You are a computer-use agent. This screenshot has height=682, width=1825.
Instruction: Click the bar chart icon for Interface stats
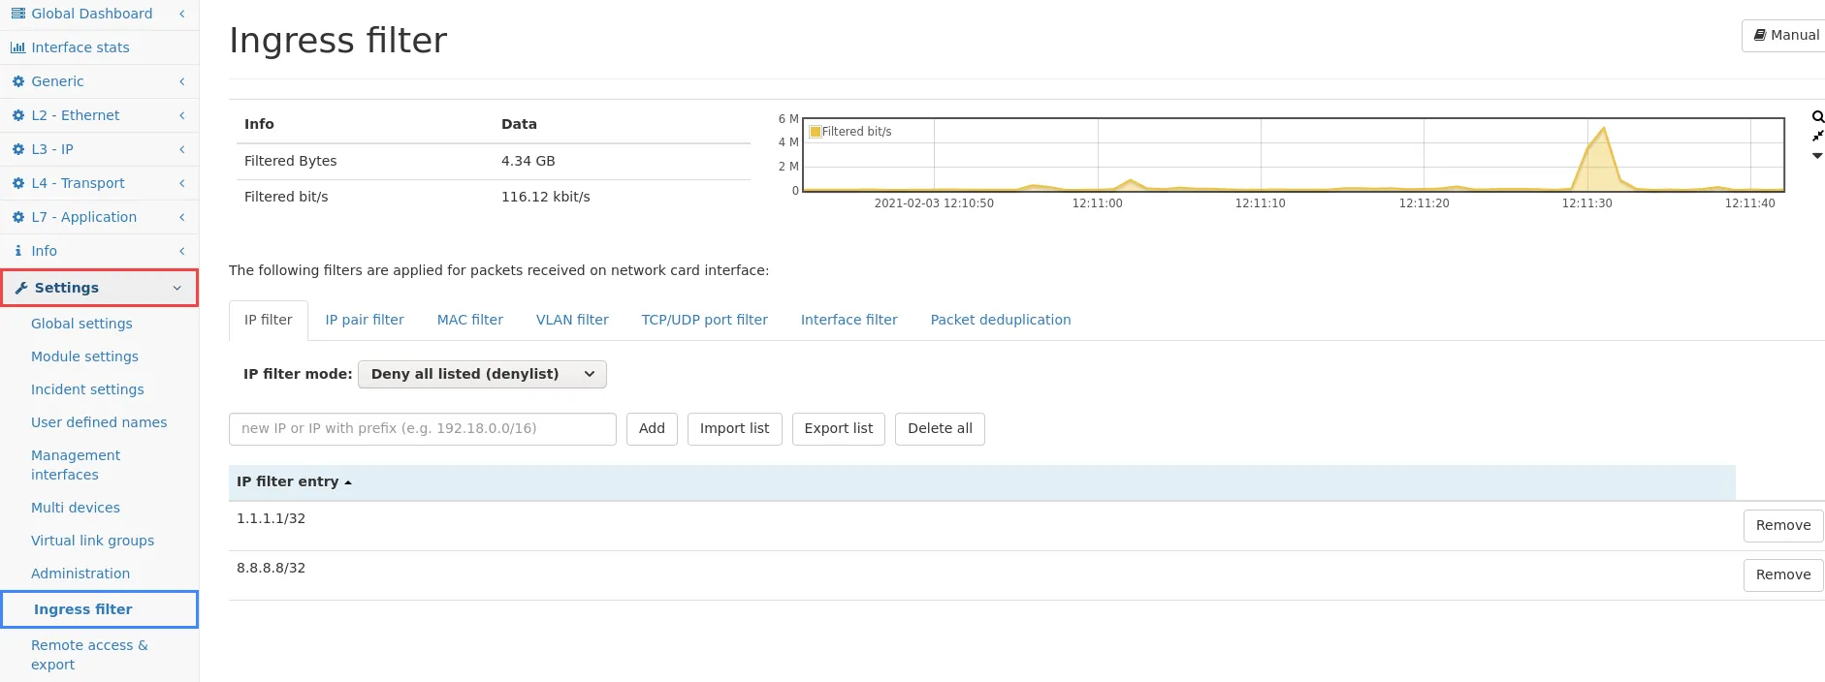[17, 47]
